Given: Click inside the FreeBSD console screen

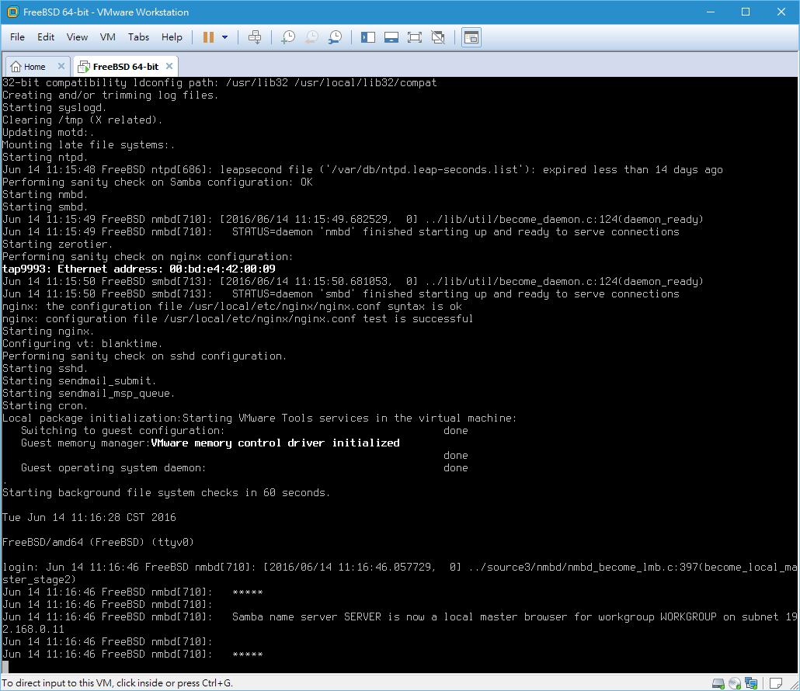Looking at the screenshot, I should (x=399, y=373).
